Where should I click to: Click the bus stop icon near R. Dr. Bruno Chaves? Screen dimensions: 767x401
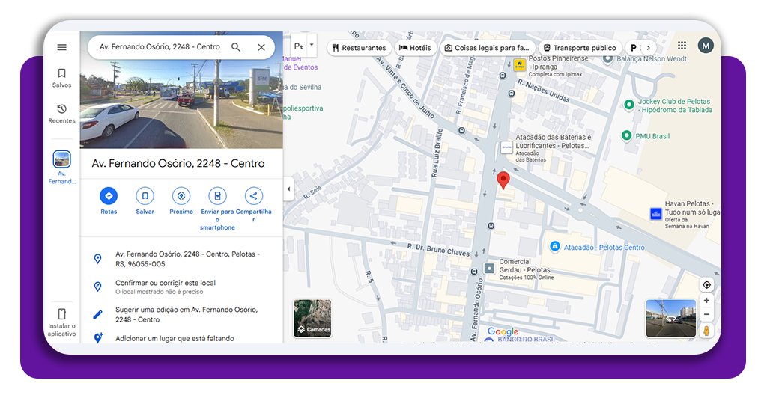(473, 271)
